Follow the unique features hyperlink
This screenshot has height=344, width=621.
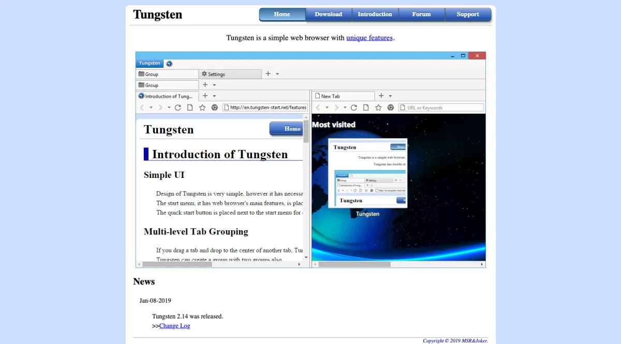coord(369,38)
